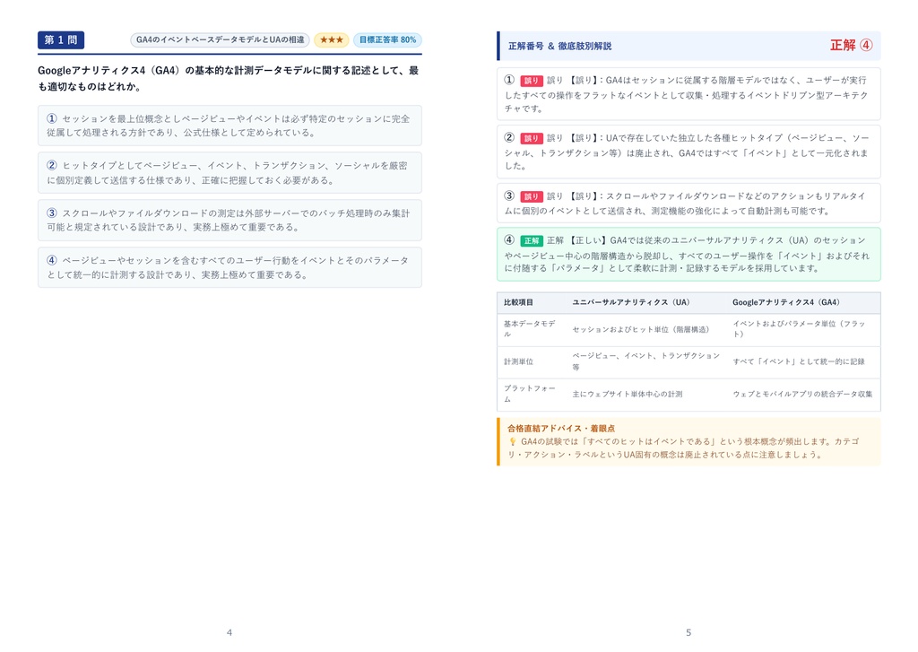Click the cell すべて「イベント」として統一的に記録
918x652 pixels.
[799, 361]
